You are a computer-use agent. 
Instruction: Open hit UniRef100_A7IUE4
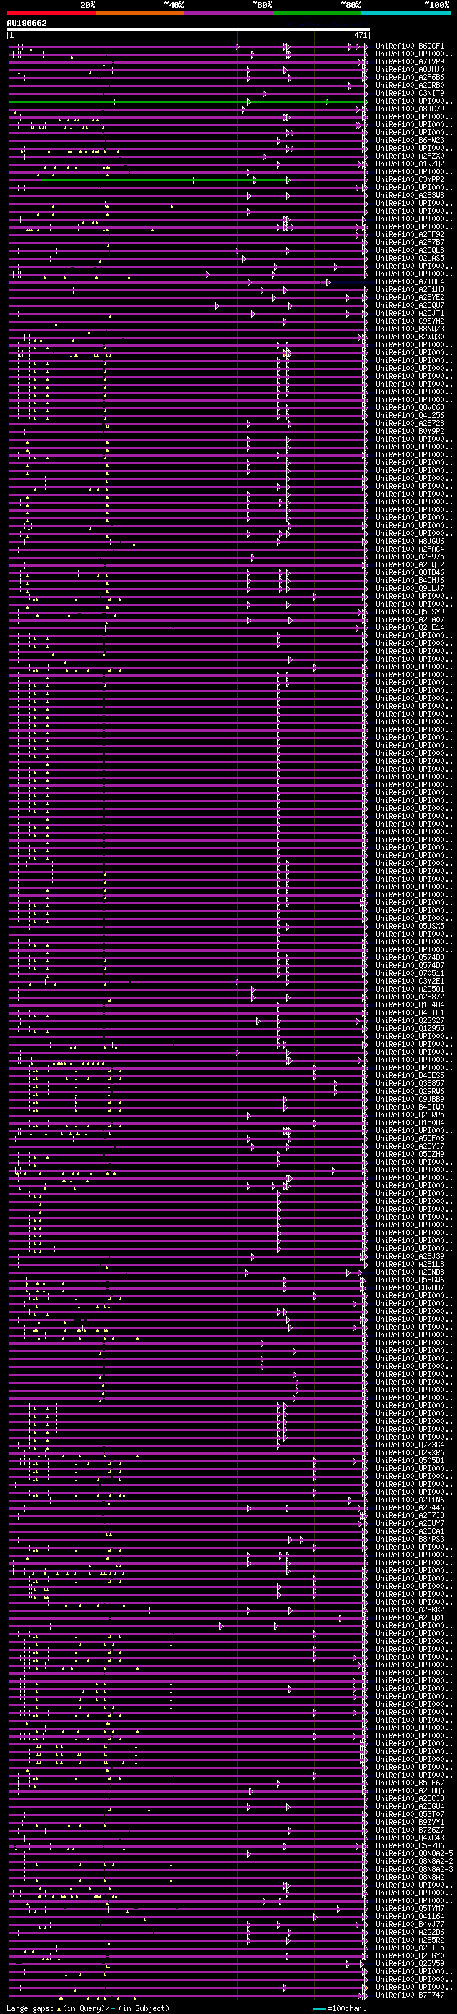pyautogui.click(x=410, y=281)
